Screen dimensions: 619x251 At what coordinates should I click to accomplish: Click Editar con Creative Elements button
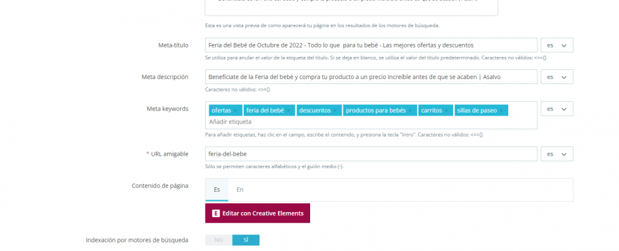(x=258, y=213)
